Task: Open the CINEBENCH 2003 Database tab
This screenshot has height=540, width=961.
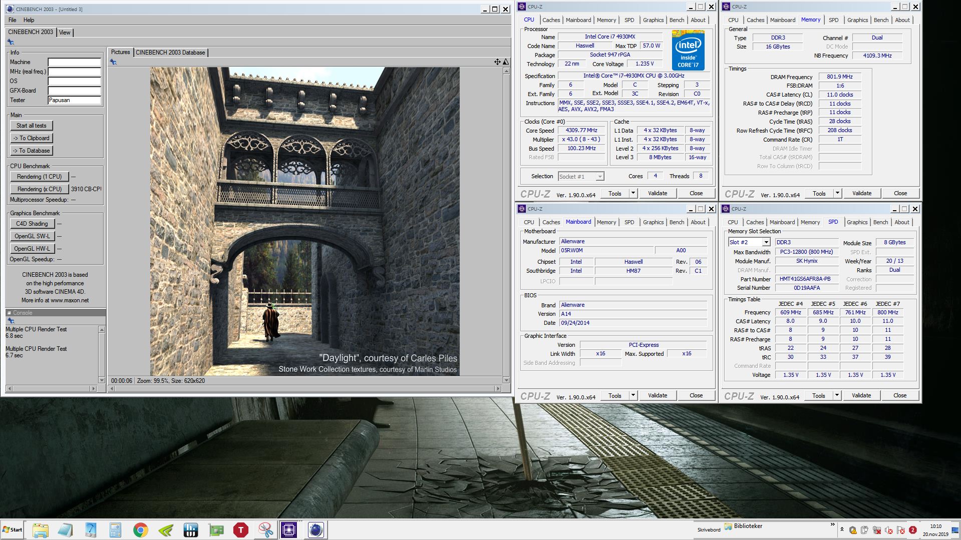Action: 170,53
